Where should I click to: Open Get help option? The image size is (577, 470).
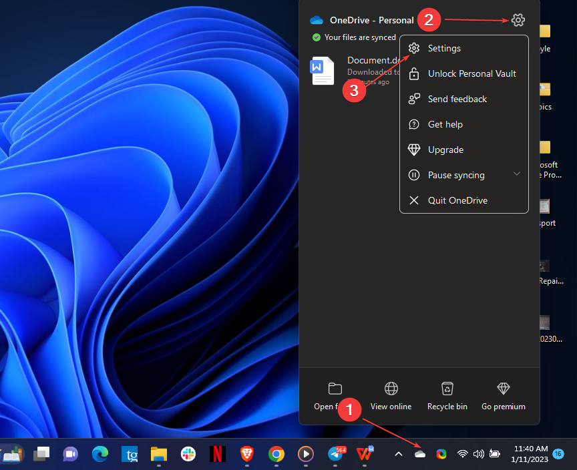coord(445,124)
